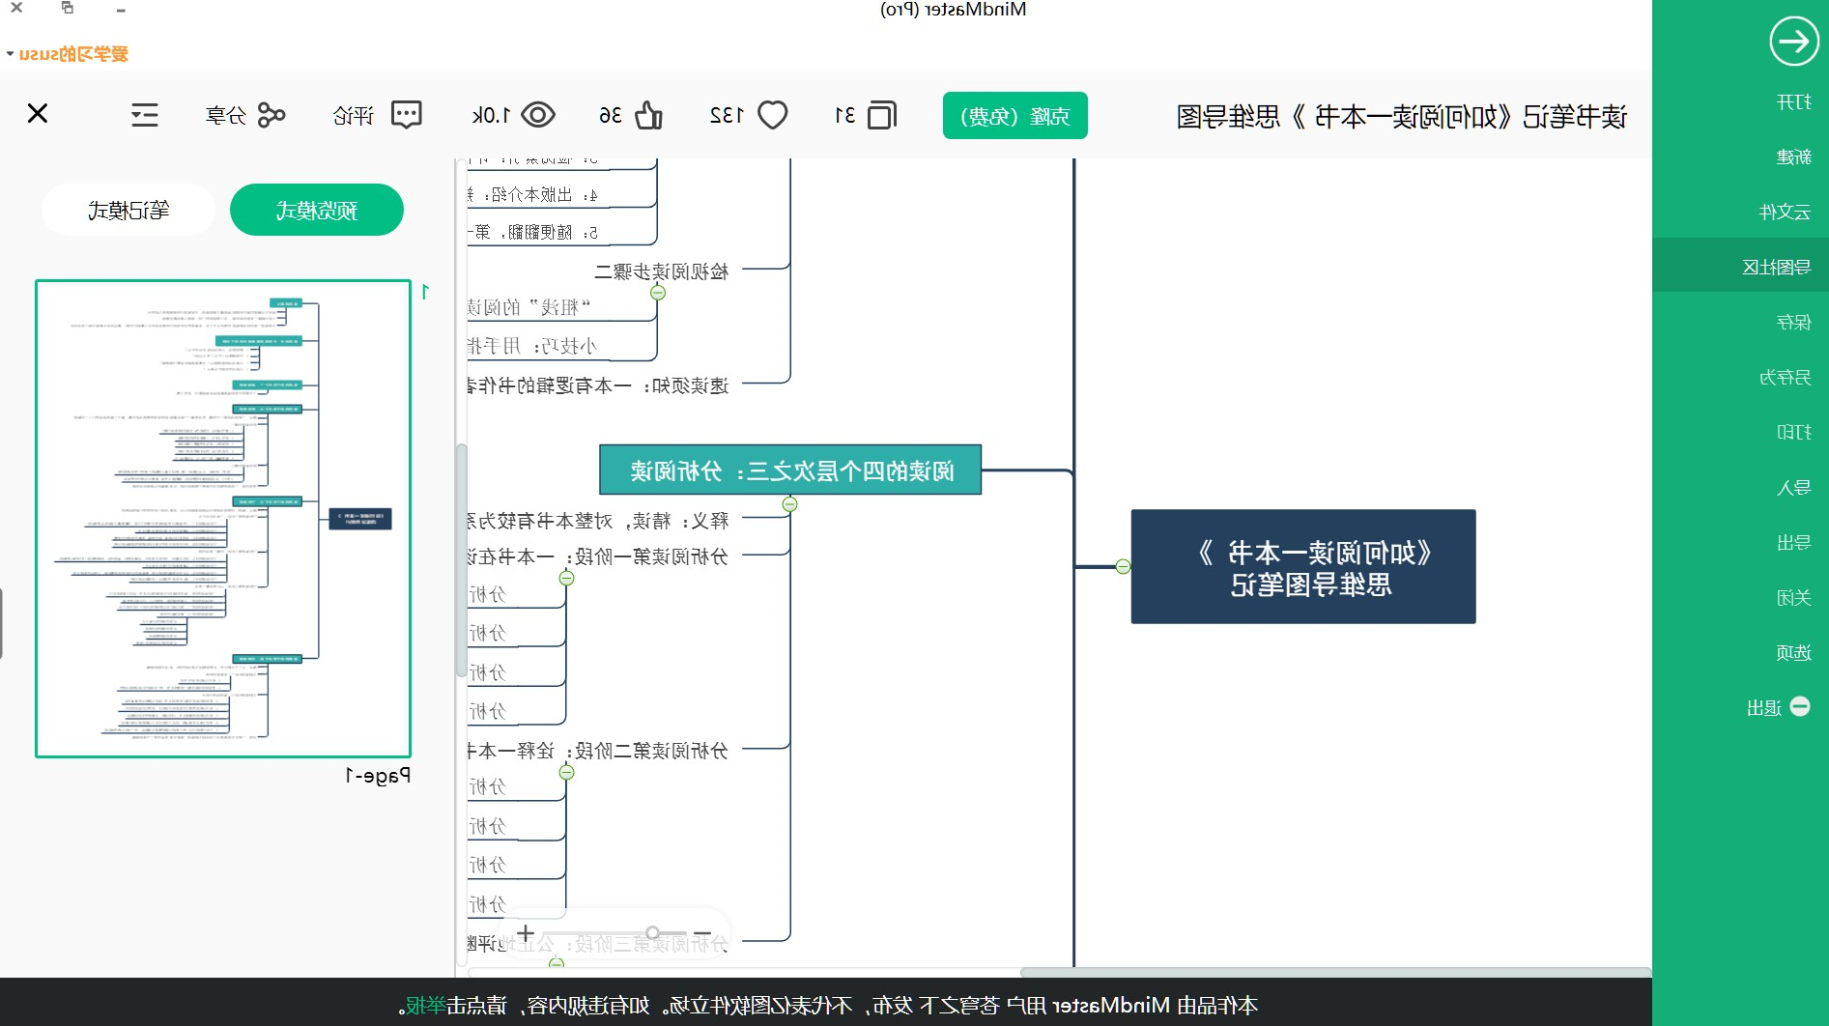Click the zoom slider handle
The width and height of the screenshot is (1829, 1026).
653,932
